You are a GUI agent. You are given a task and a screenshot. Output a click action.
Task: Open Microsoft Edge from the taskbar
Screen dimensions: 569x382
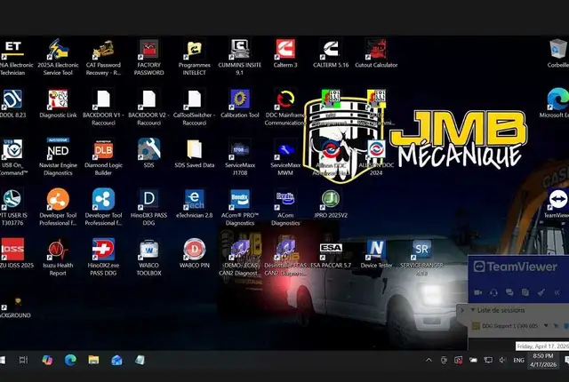pyautogui.click(x=70, y=360)
